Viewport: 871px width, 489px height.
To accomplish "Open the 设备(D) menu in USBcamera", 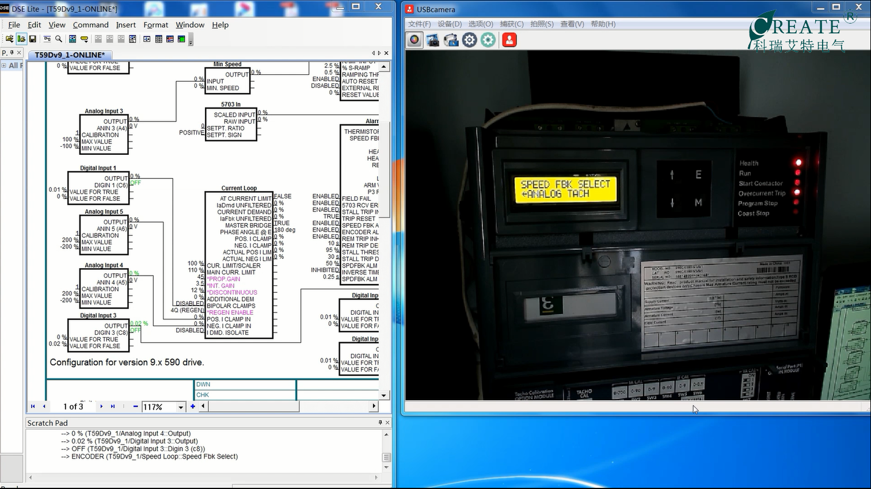I will (450, 24).
